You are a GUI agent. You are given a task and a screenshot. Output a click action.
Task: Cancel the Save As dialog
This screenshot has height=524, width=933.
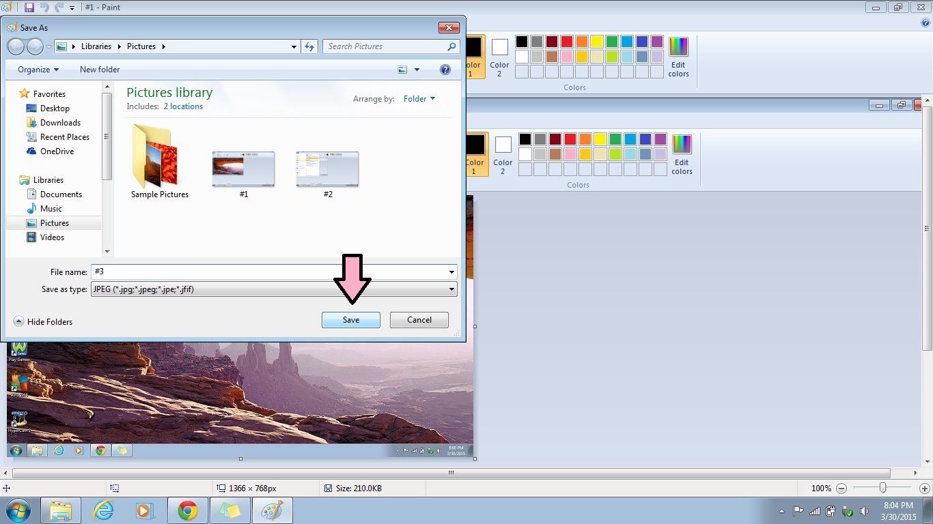coord(419,320)
